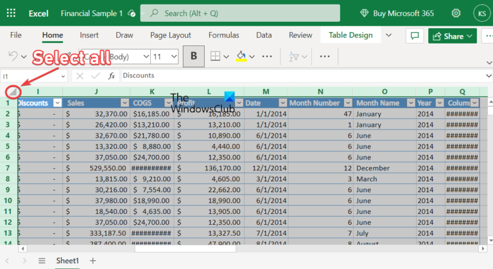
Task: Click the insert function fx icon
Action: pyautogui.click(x=111, y=76)
